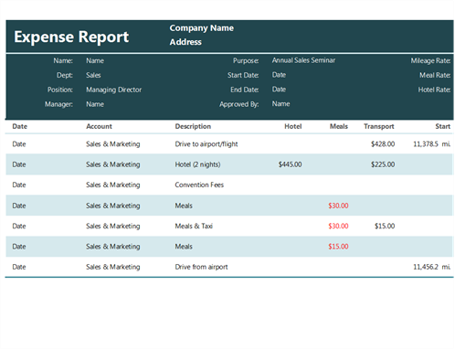This screenshot has width=455, height=349.
Task: Click the Manager name value
Action: (x=95, y=104)
